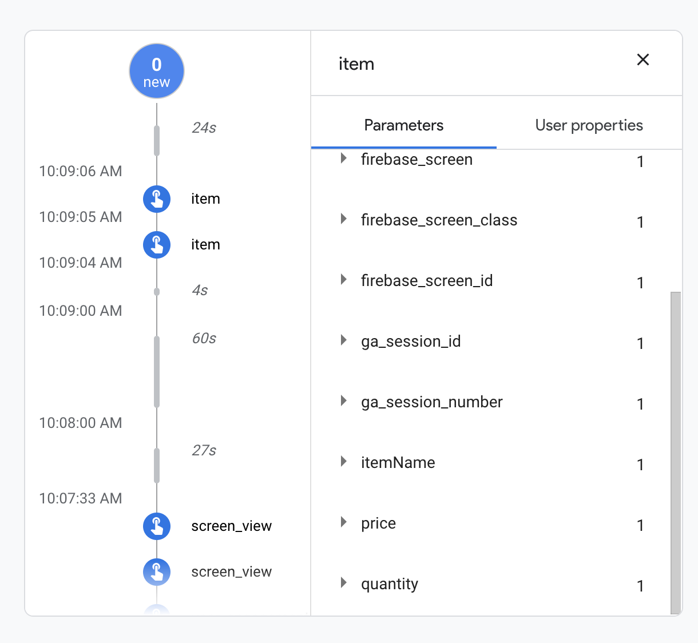
Task: Expand the firebase_screen_id parameter
Action: click(344, 280)
